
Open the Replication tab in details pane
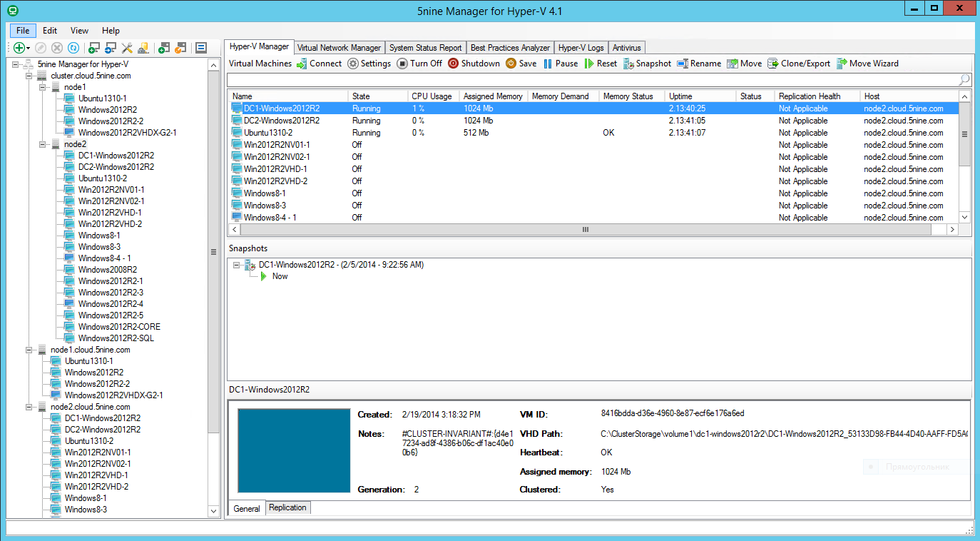tap(287, 508)
